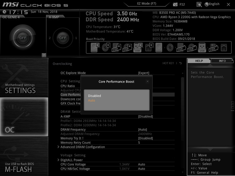Switch to EZ Mode (F7)
Screen dimensions: 235x176
[x=147, y=4]
